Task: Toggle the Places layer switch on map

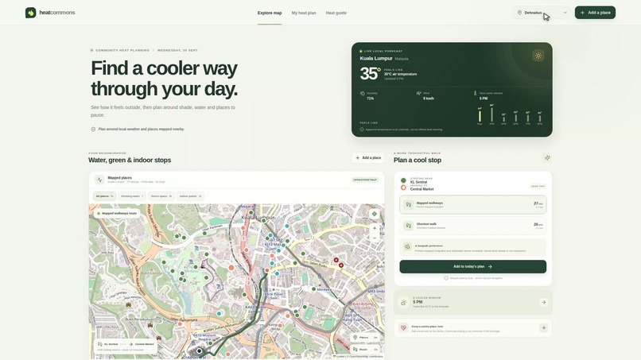Action: tap(366, 338)
